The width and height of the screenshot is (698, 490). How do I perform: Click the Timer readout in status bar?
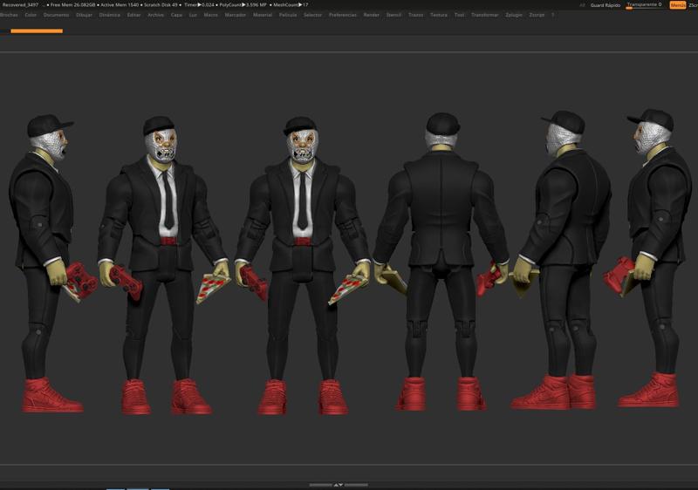(199, 5)
